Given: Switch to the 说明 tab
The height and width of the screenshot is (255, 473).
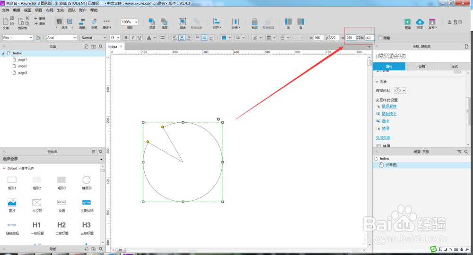Looking at the screenshot, I should coord(421,67).
